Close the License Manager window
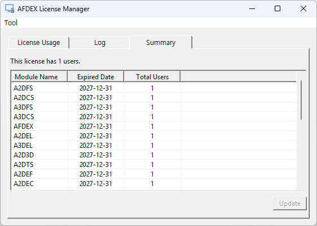 [303, 8]
